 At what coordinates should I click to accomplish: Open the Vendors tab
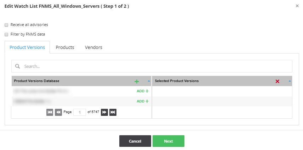(x=93, y=48)
